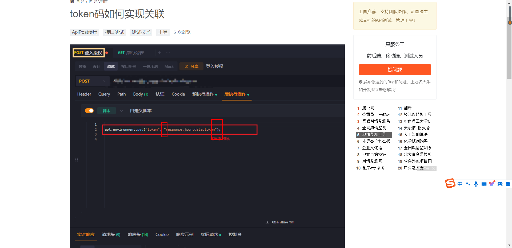This screenshot has height=248, width=512.
Task: Click the plus icon to add a new tab
Action: 159,53
